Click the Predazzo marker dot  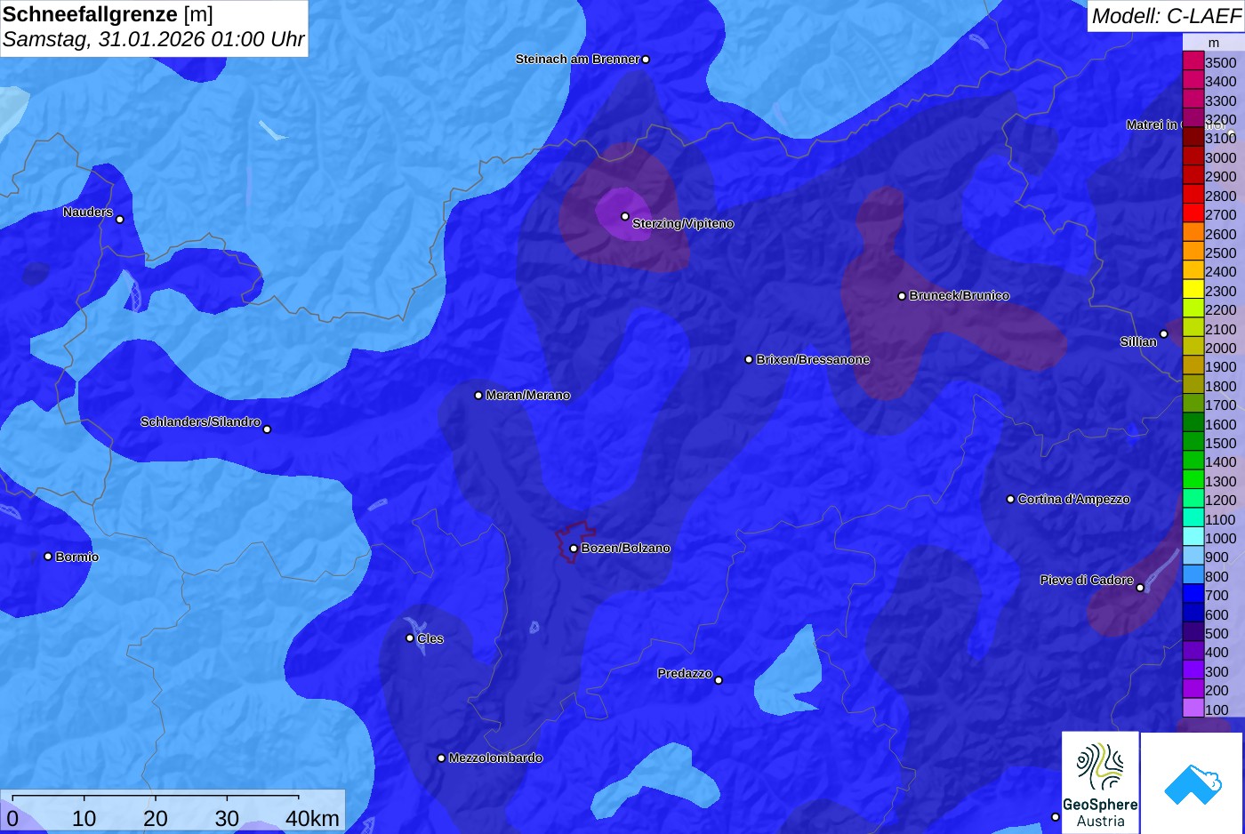[x=719, y=680]
